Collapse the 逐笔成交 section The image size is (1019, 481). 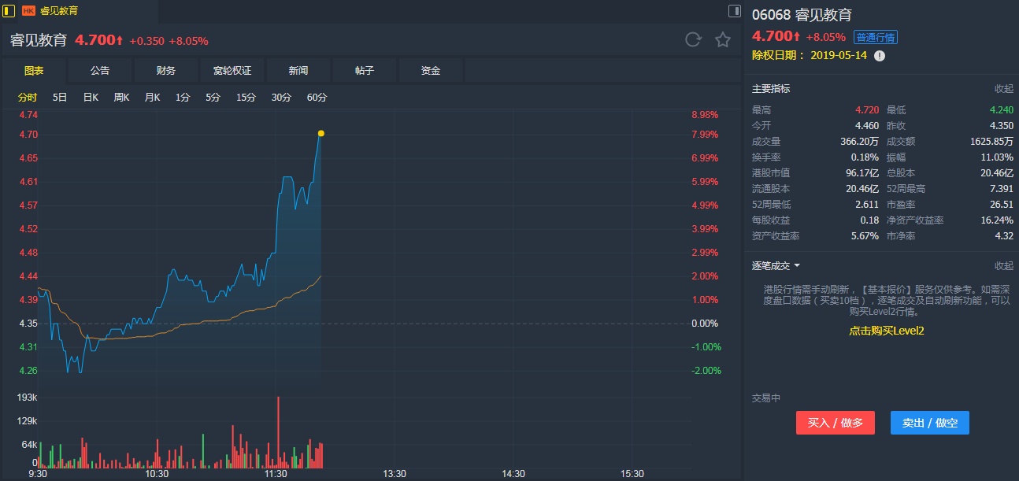1003,266
